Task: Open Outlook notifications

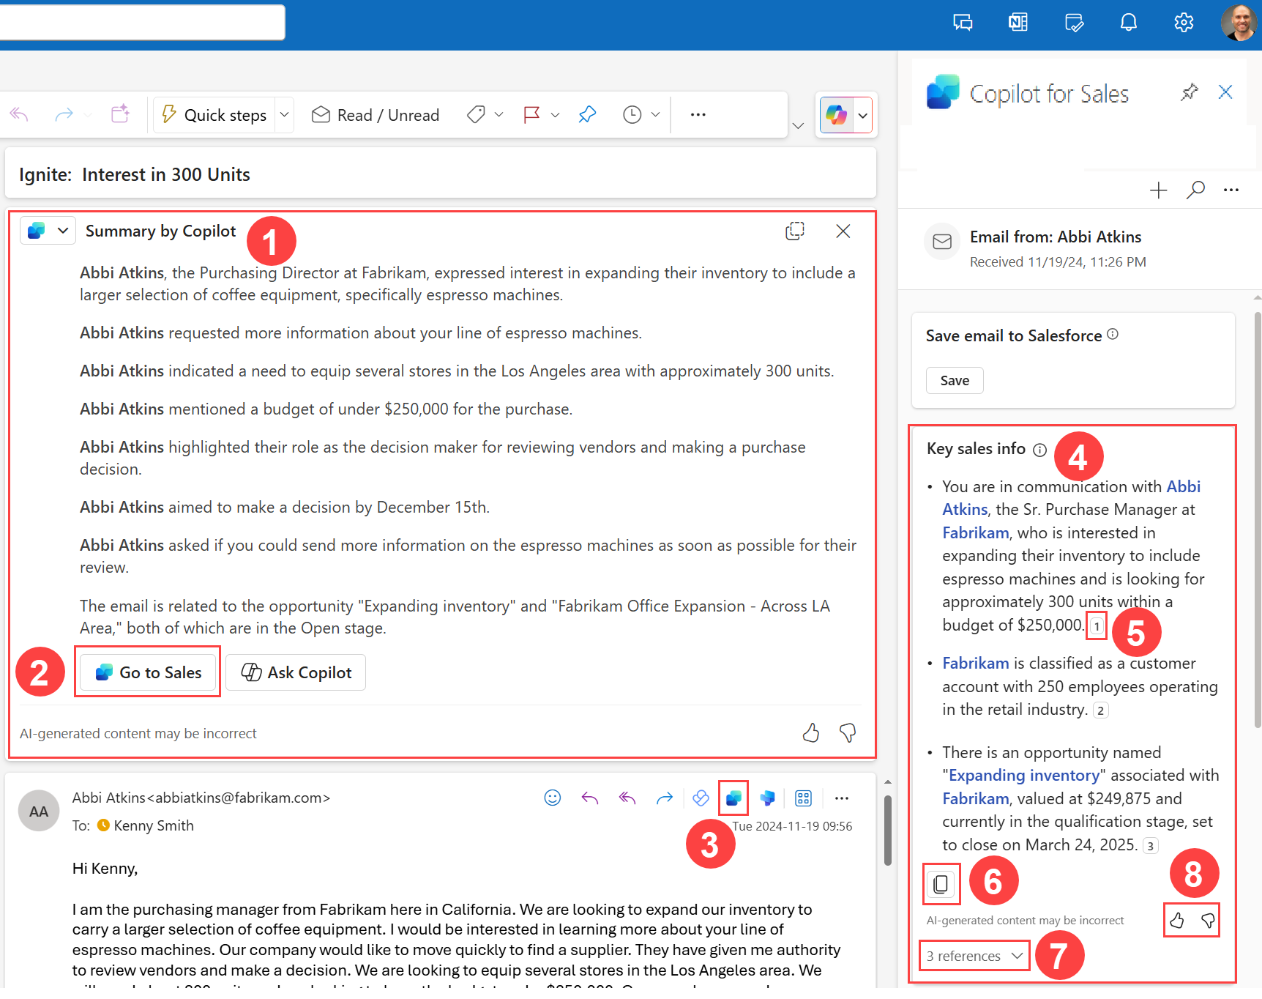Action: tap(1128, 22)
